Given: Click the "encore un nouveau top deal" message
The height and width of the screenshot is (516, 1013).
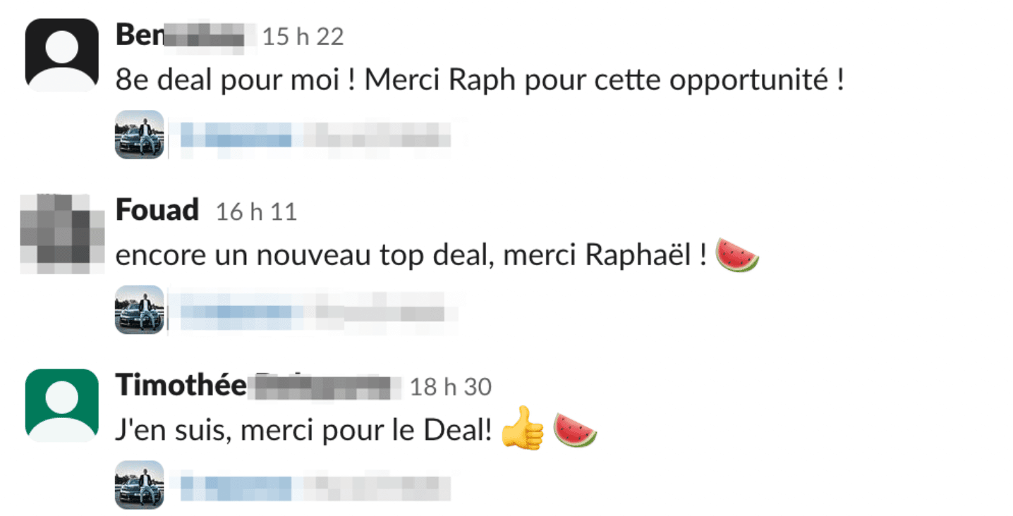Looking at the screenshot, I should tap(411, 256).
